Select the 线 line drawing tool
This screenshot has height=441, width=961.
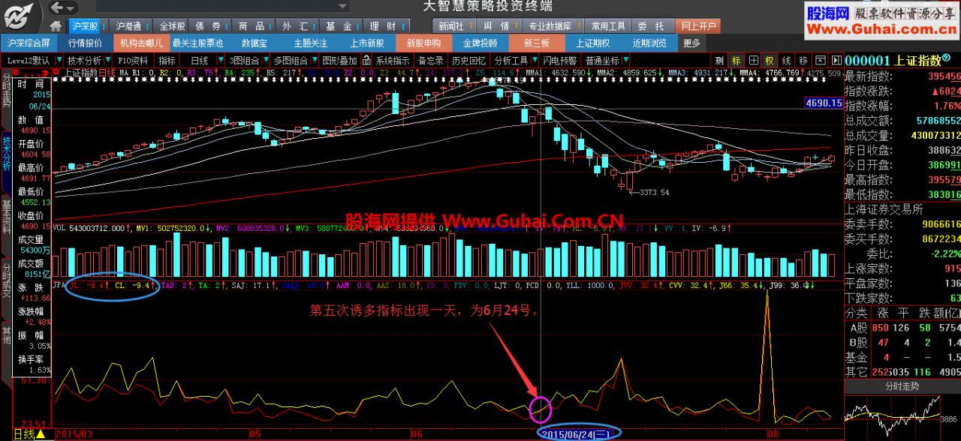[786, 60]
